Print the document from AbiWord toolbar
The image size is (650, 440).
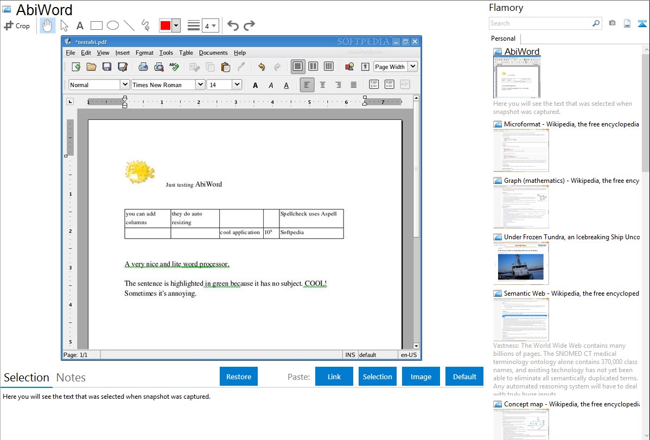pyautogui.click(x=143, y=67)
